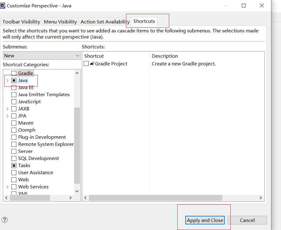Select the SQL Development label
The width and height of the screenshot is (281, 230).
39,158
